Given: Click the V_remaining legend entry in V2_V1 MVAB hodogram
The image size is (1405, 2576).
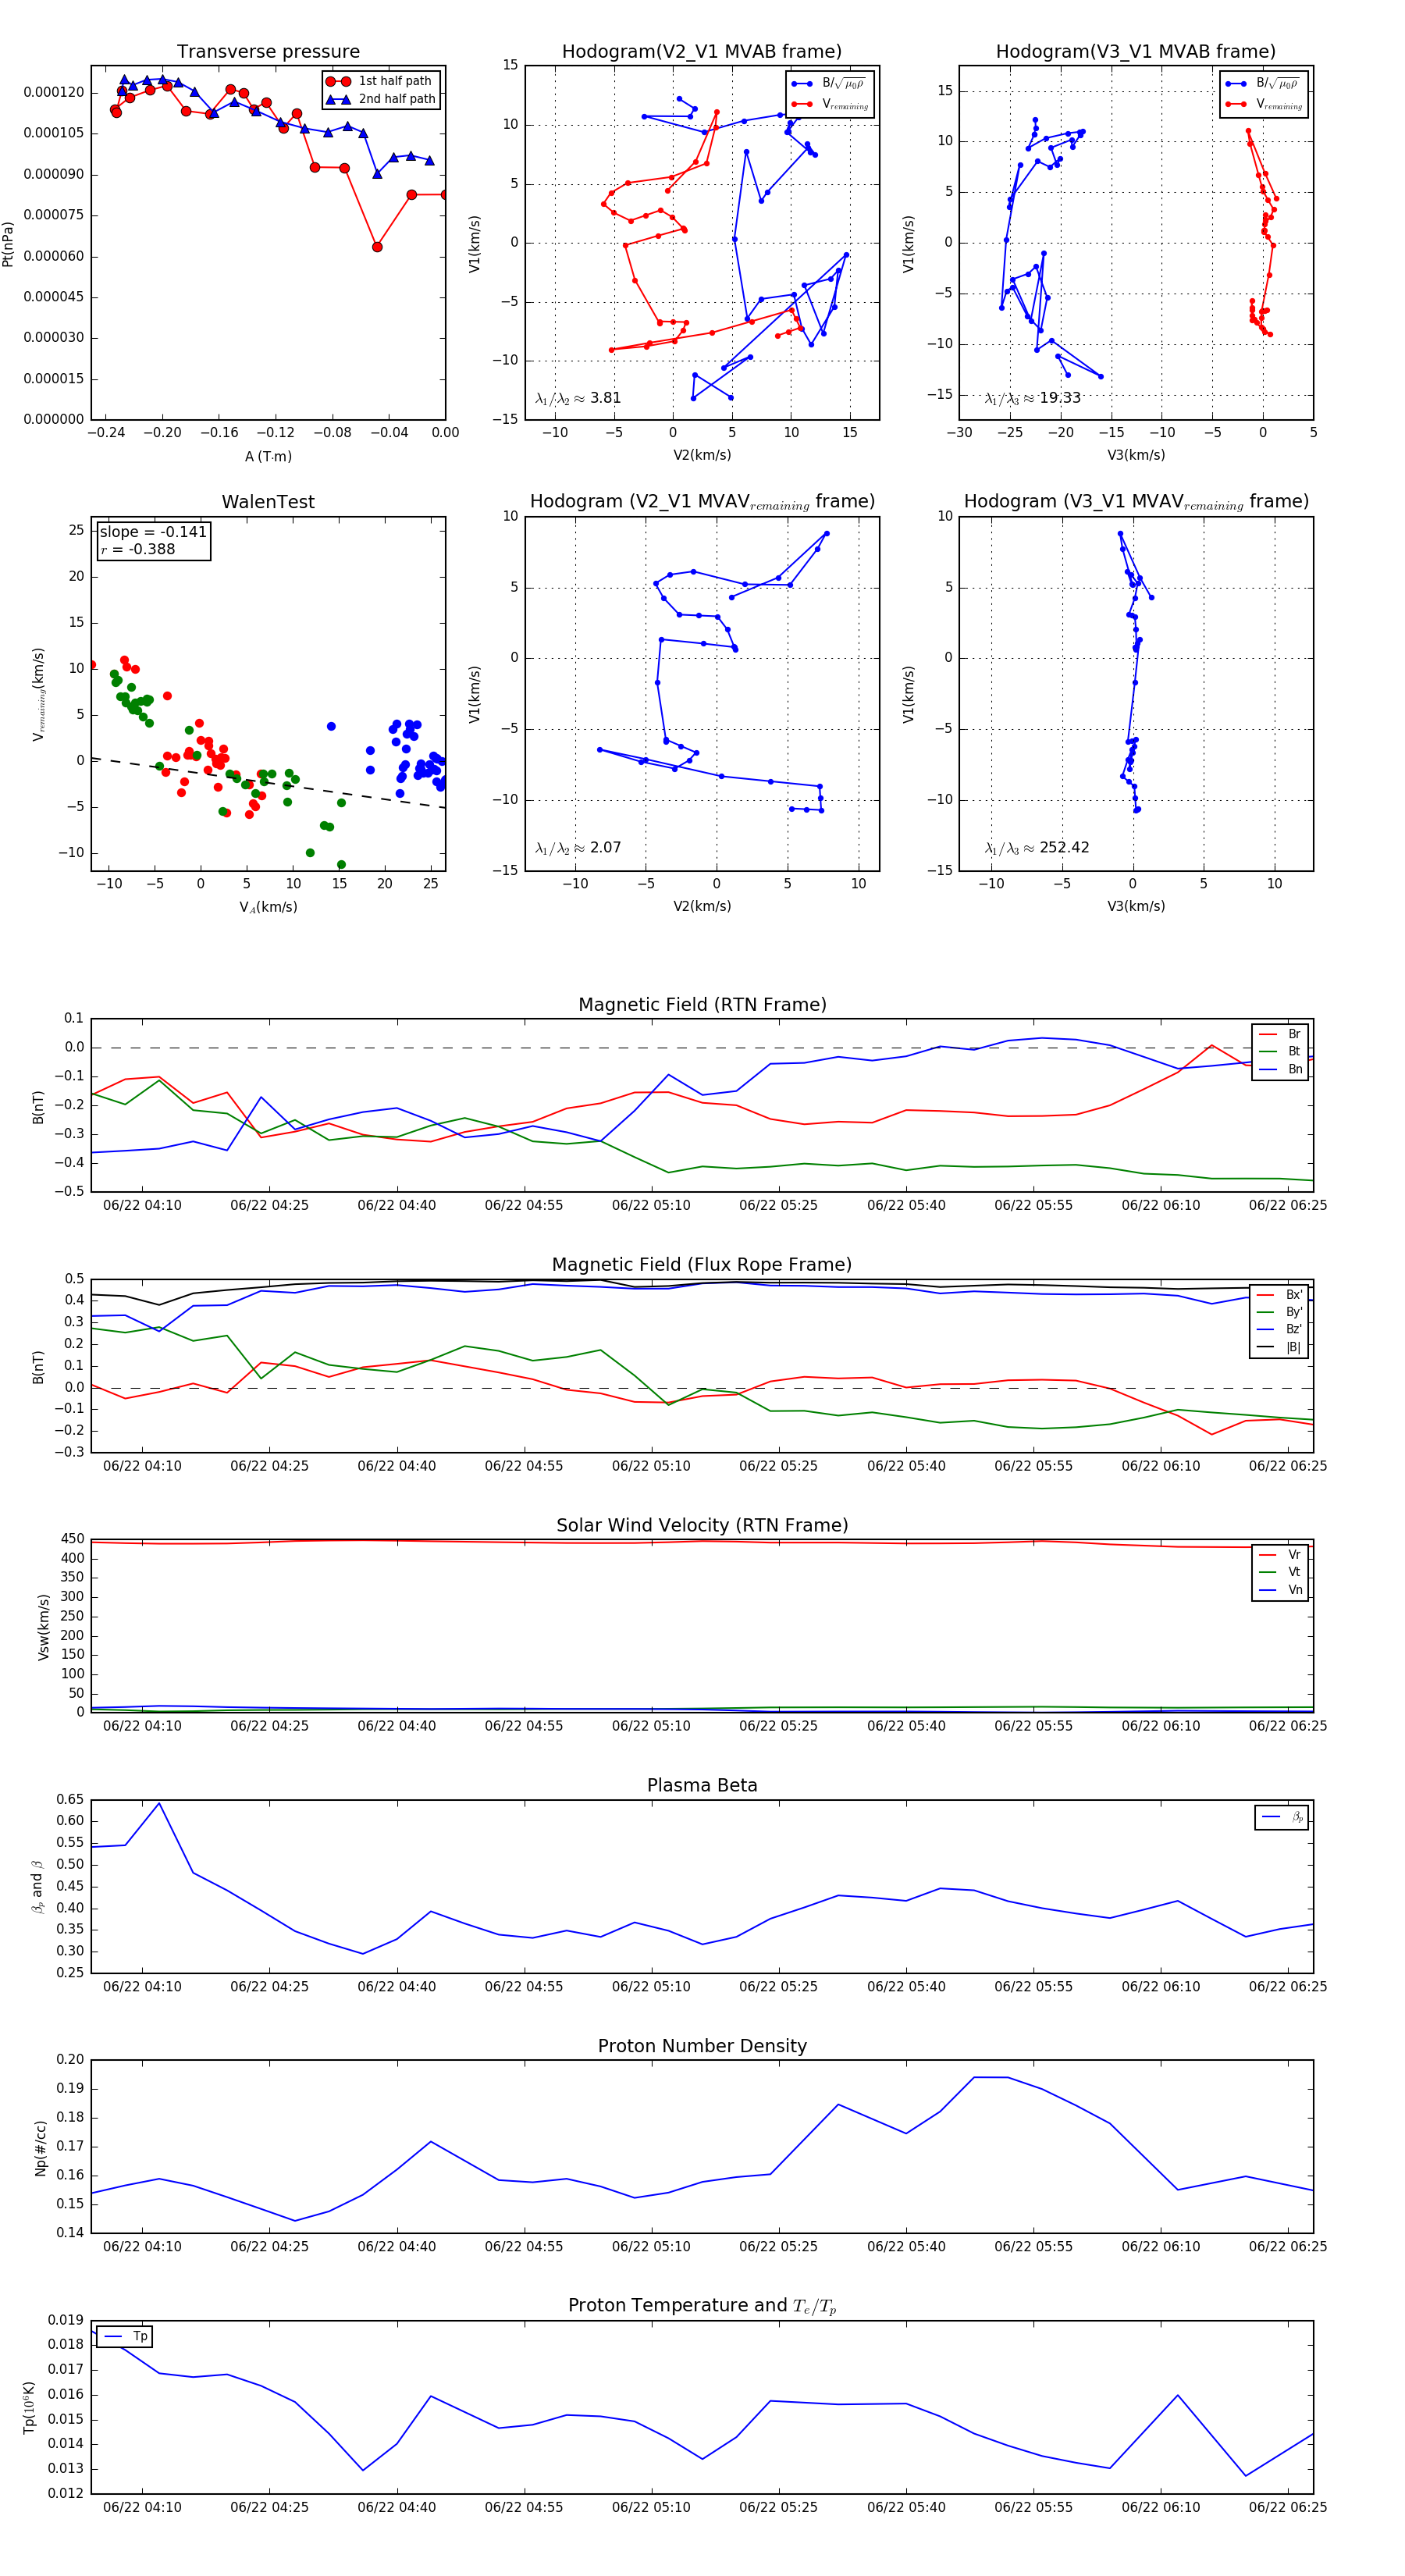Looking at the screenshot, I should 830,104.
